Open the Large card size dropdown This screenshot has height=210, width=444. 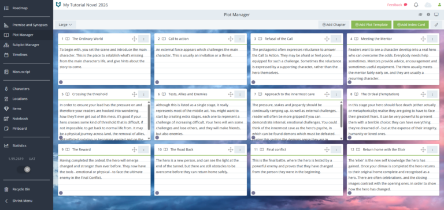(x=65, y=25)
